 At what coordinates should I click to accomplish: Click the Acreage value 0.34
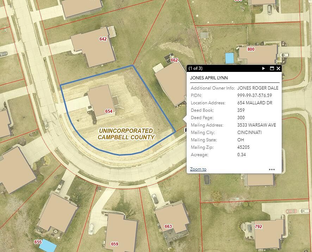(x=241, y=155)
